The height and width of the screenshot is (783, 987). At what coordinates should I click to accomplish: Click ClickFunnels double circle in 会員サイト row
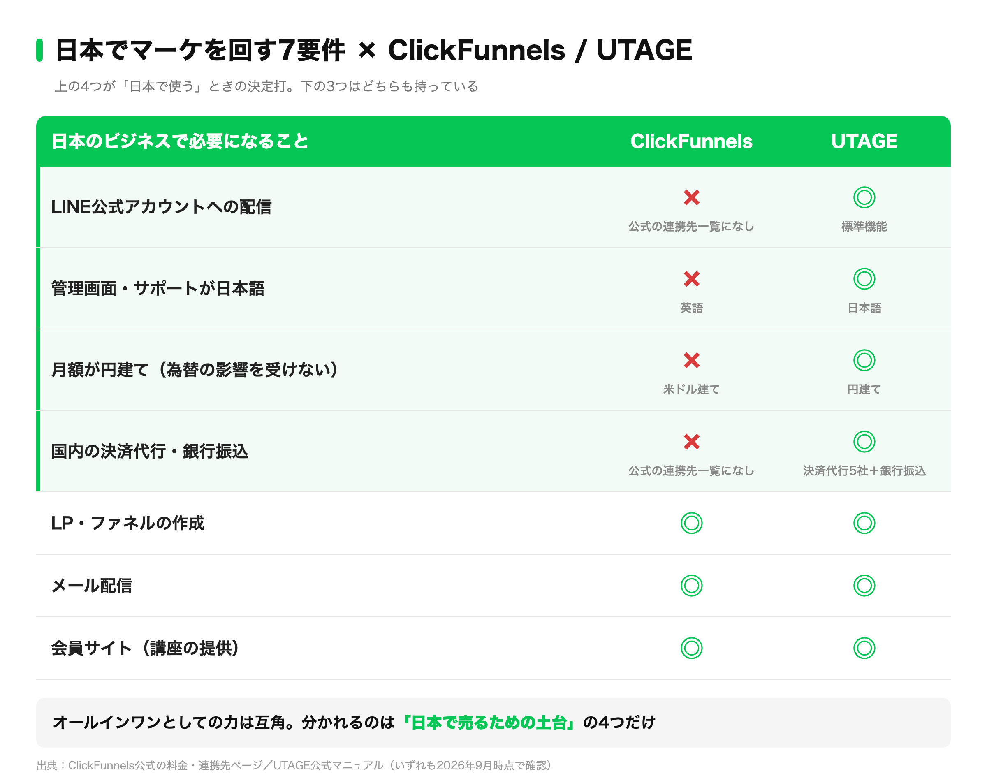pos(691,648)
